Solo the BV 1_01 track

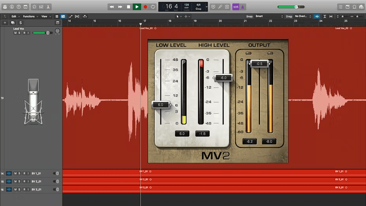[20, 173]
